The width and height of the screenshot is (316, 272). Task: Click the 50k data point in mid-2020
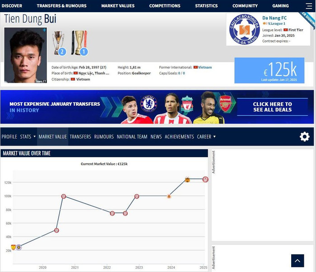point(56,230)
